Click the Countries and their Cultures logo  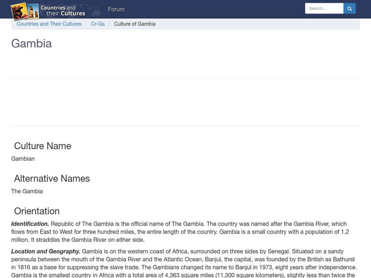point(48,11)
